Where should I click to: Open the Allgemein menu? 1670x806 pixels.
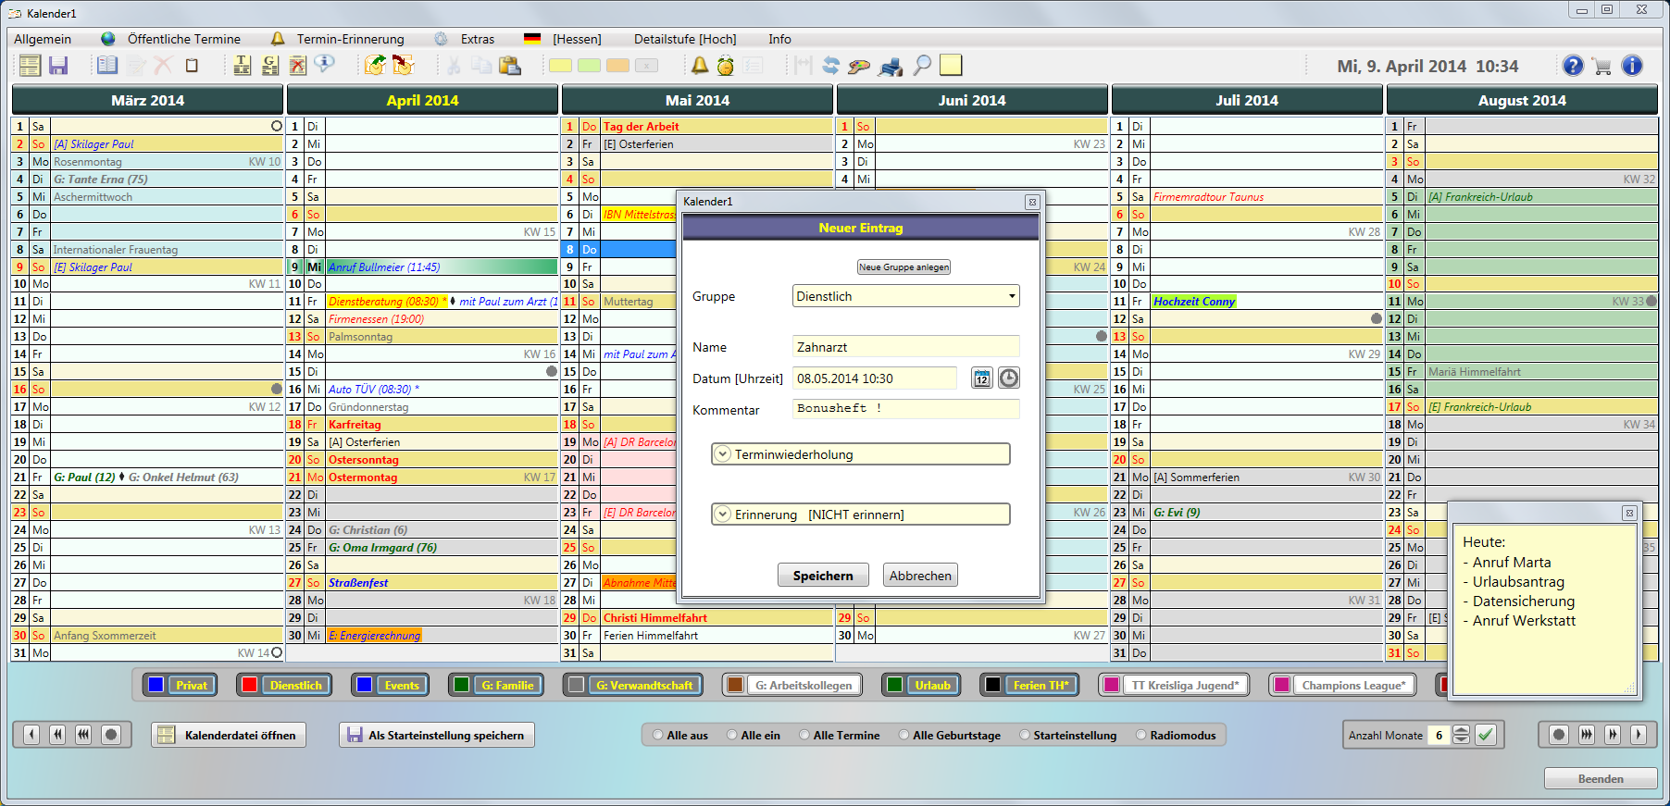pyautogui.click(x=43, y=39)
